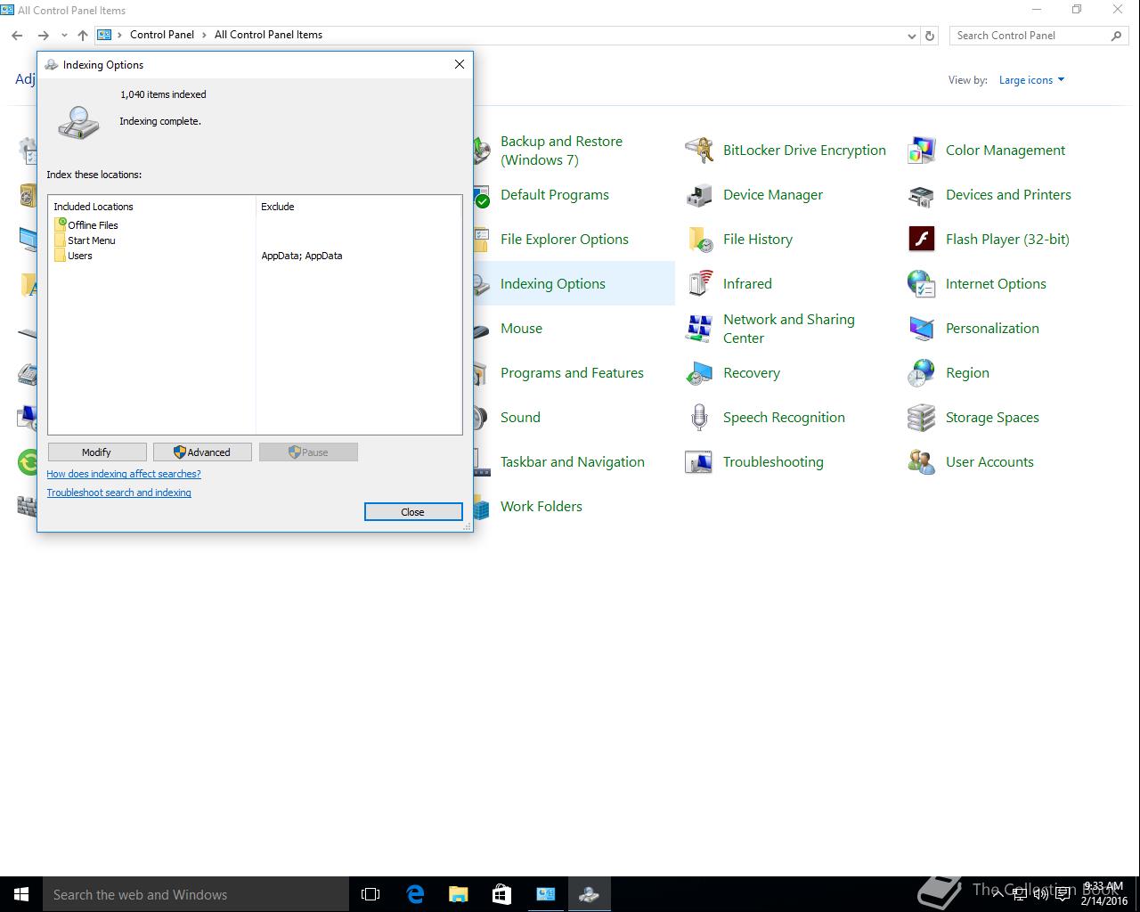Viewport: 1140px width, 912px height.
Task: Click Control Panel in the breadcrumb
Action: 162,35
